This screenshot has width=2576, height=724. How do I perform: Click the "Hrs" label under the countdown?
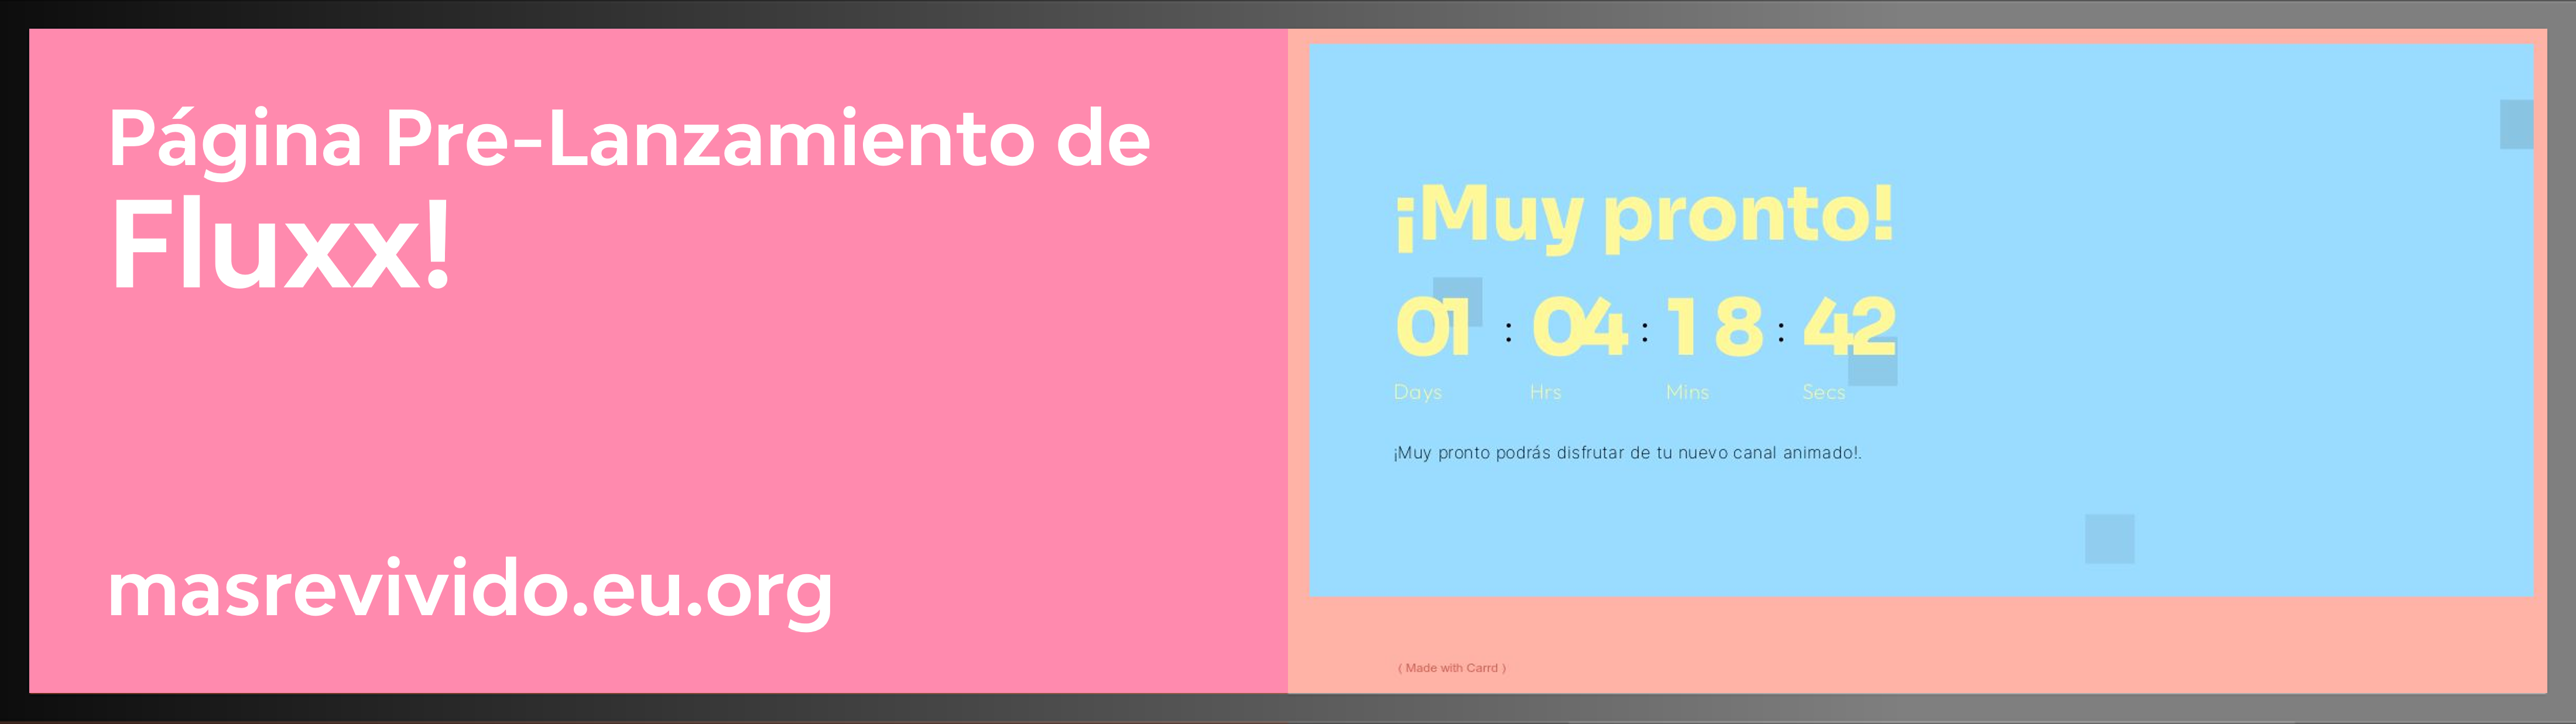point(1547,392)
